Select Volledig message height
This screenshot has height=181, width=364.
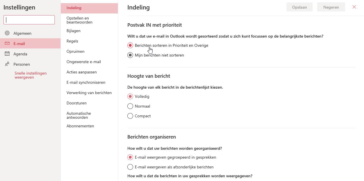pos(130,96)
